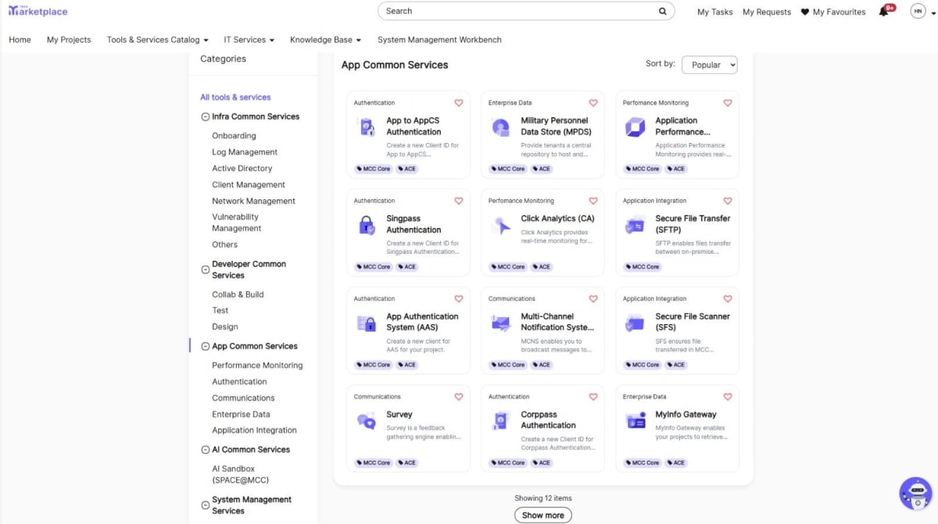Click the App to AppCS Authentication icon
Image resolution: width=938 pixels, height=524 pixels.
(x=367, y=127)
